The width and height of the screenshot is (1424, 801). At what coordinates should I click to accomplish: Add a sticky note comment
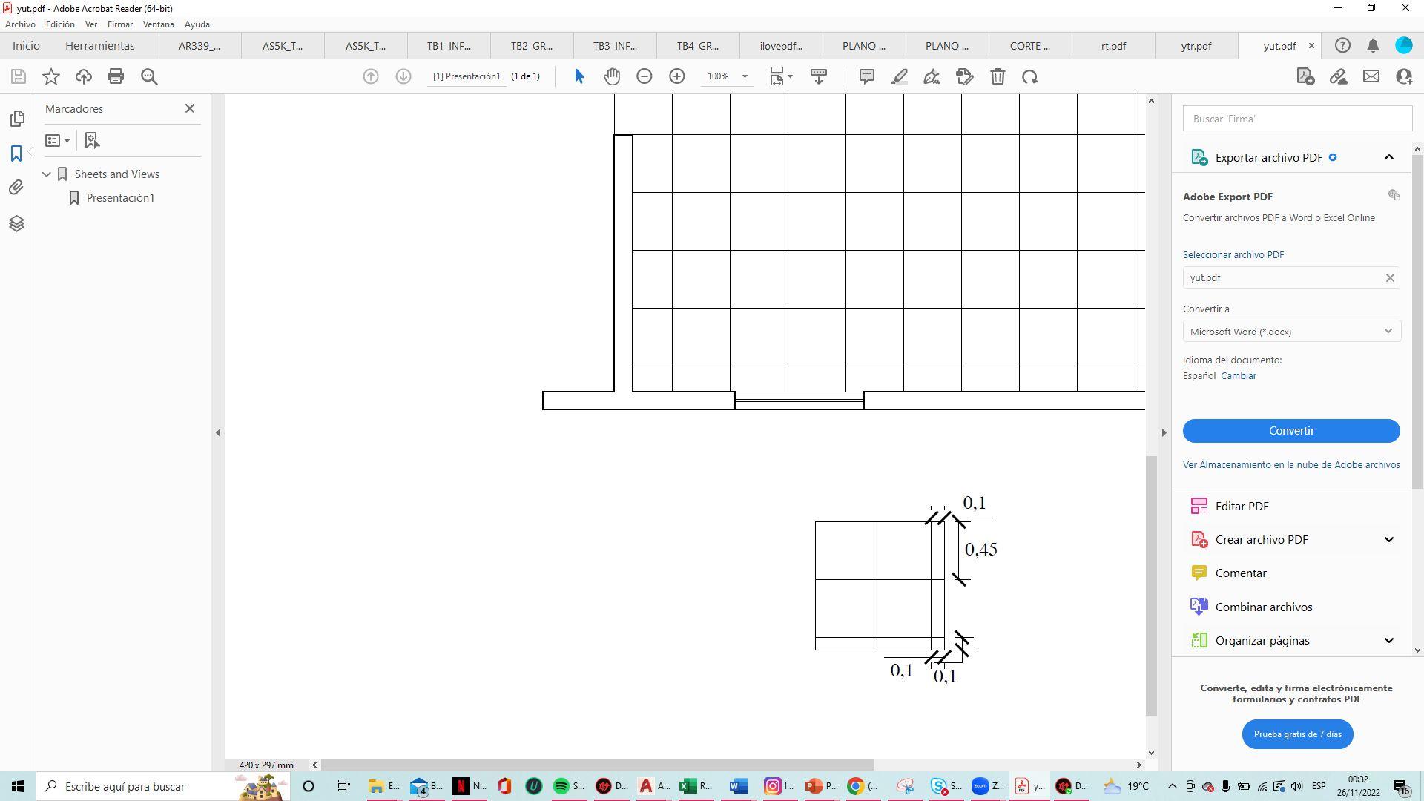click(x=866, y=76)
